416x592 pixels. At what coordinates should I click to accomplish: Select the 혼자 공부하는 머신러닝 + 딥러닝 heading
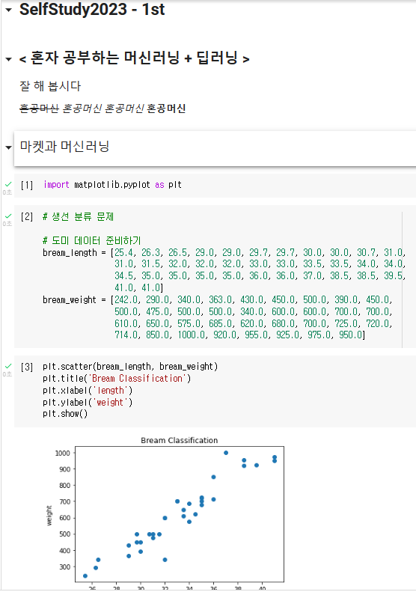(135, 58)
